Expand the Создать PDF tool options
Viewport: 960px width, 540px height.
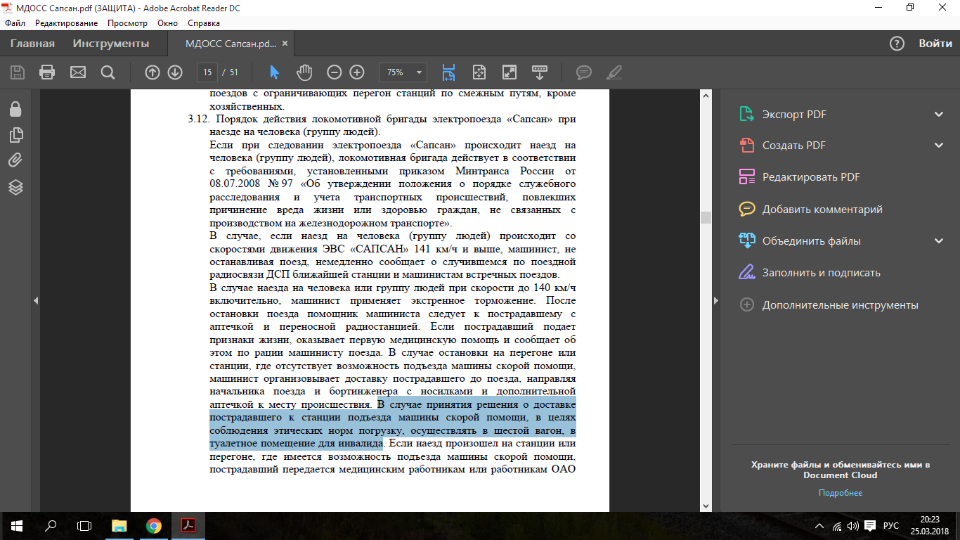coord(939,146)
